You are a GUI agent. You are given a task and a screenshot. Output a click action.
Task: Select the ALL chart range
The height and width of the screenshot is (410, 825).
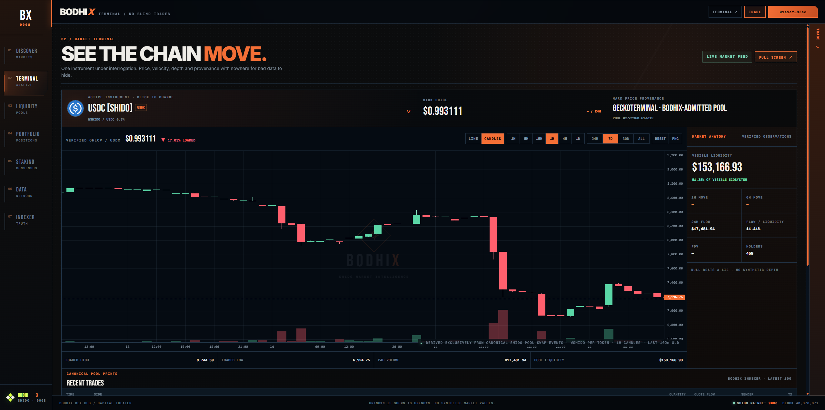coord(641,139)
